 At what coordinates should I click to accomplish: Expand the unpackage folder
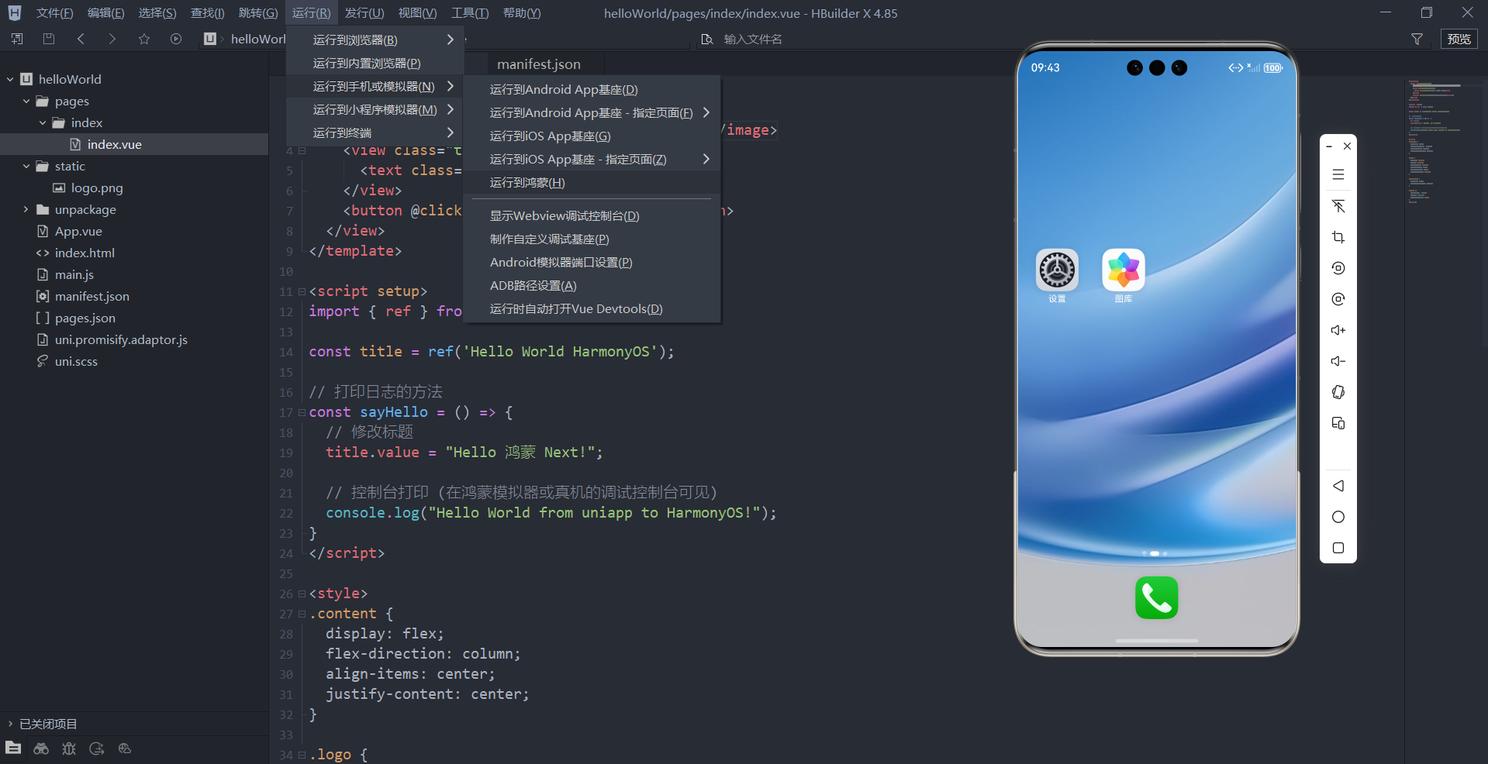click(26, 209)
